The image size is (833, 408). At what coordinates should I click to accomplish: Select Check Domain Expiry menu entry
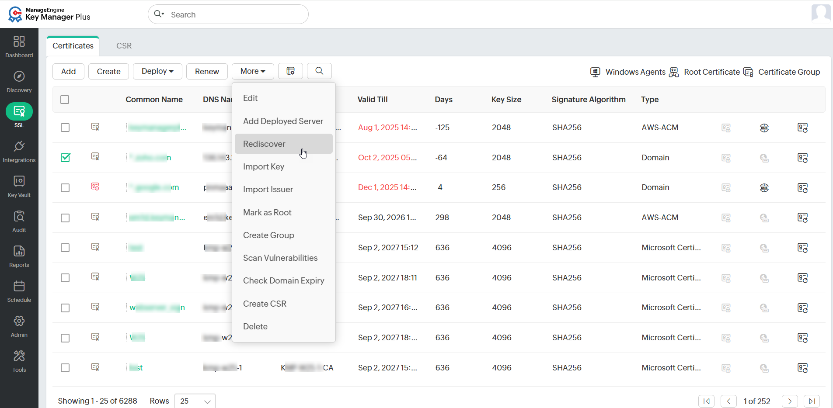click(284, 280)
